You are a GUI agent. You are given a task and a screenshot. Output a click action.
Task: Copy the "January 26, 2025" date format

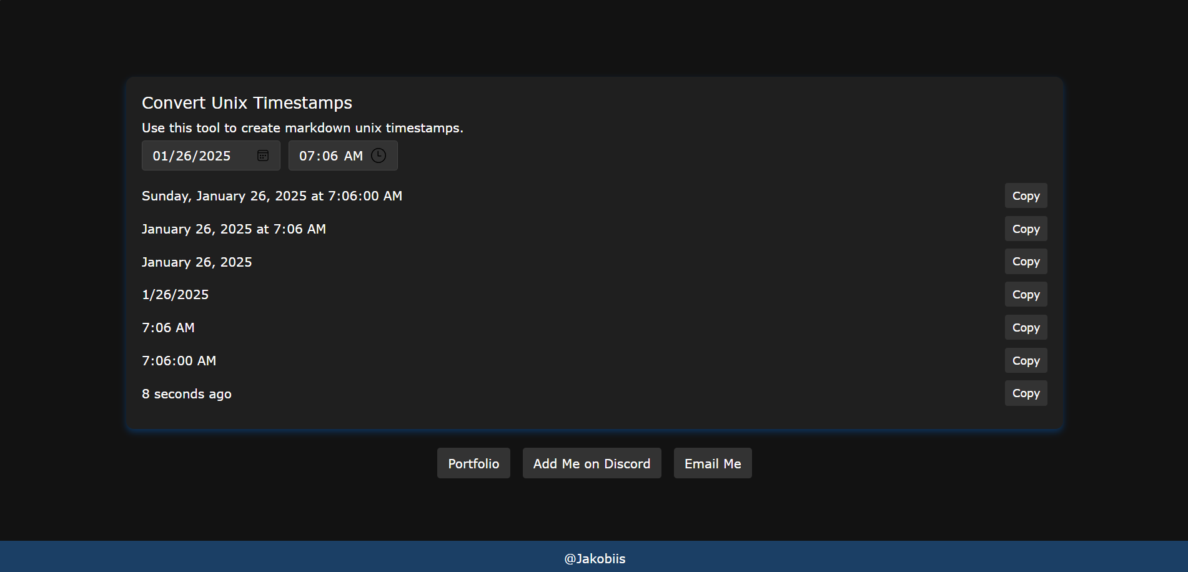[1026, 262]
